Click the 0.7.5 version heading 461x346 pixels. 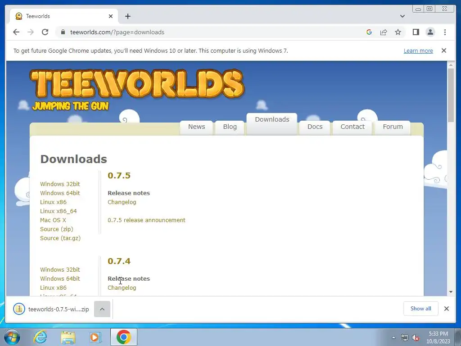pyautogui.click(x=119, y=175)
